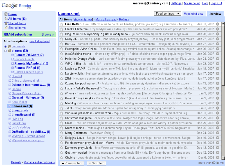Click the Mark all as read link
Image resolution: width=225 pixels, height=166 pixels.
coord(106,20)
